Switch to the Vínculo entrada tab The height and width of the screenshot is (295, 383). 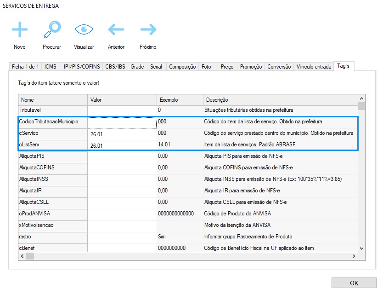(x=314, y=67)
